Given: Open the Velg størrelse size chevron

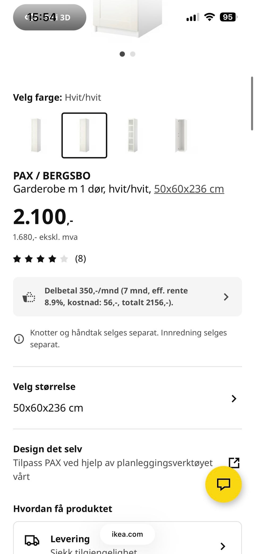Looking at the screenshot, I should point(234,399).
